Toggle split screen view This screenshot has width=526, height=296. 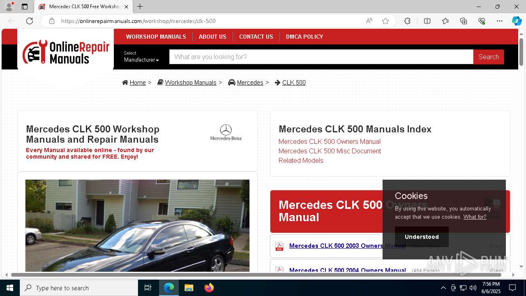coord(427,21)
